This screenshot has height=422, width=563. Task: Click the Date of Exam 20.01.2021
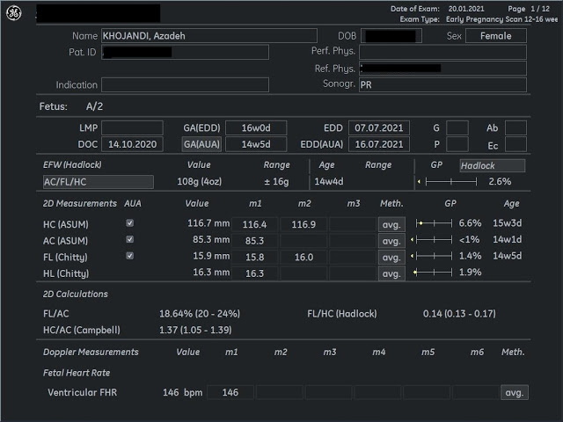click(466, 9)
